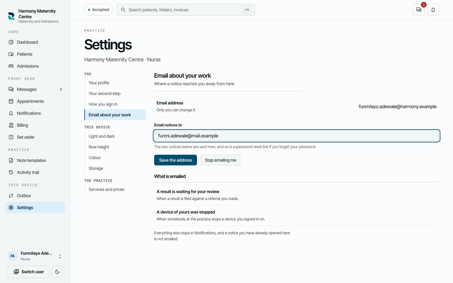Click the Switch user button
The height and width of the screenshot is (283, 453).
(29, 272)
